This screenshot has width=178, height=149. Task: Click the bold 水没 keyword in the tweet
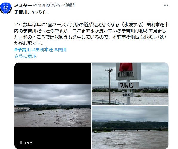tap(128, 25)
